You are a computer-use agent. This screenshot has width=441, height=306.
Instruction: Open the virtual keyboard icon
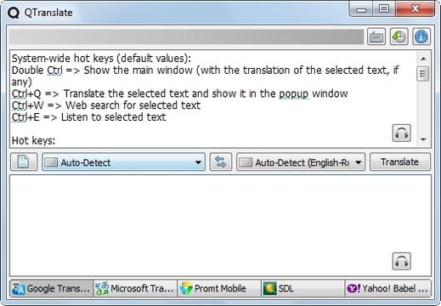(x=376, y=37)
